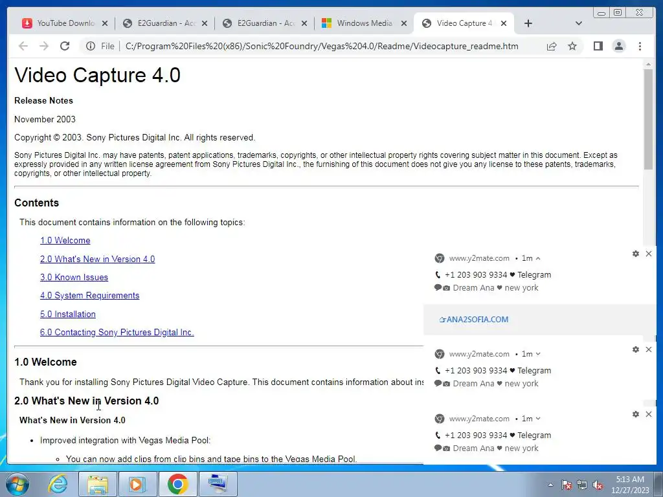Expand the middle y2mate notification chevron
The image size is (663, 497).
(x=538, y=354)
